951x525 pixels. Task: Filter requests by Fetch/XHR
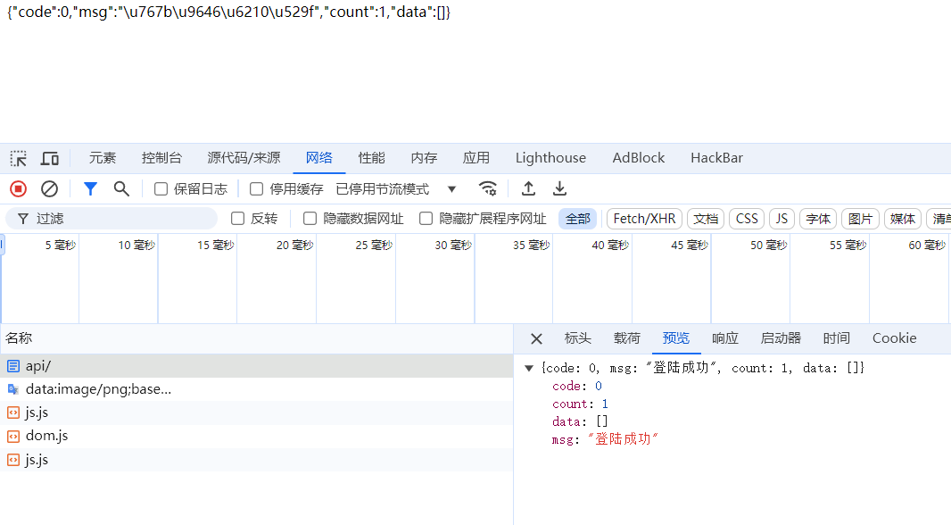(x=644, y=219)
